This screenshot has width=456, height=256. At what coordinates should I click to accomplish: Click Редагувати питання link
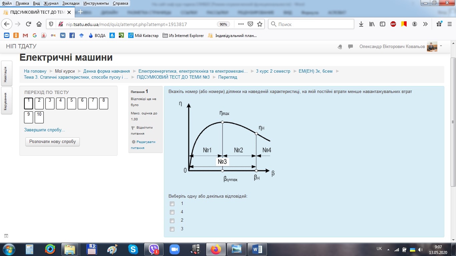click(x=143, y=145)
